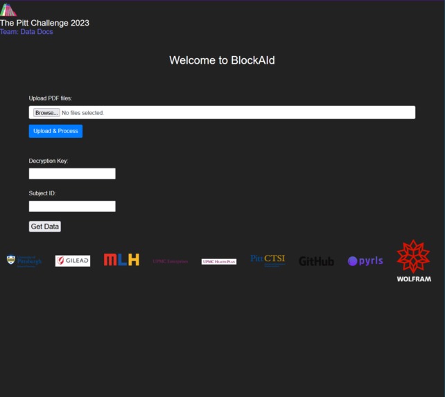Click the Upload & Process button
Image resolution: width=445 pixels, height=397 pixels.
pos(55,131)
